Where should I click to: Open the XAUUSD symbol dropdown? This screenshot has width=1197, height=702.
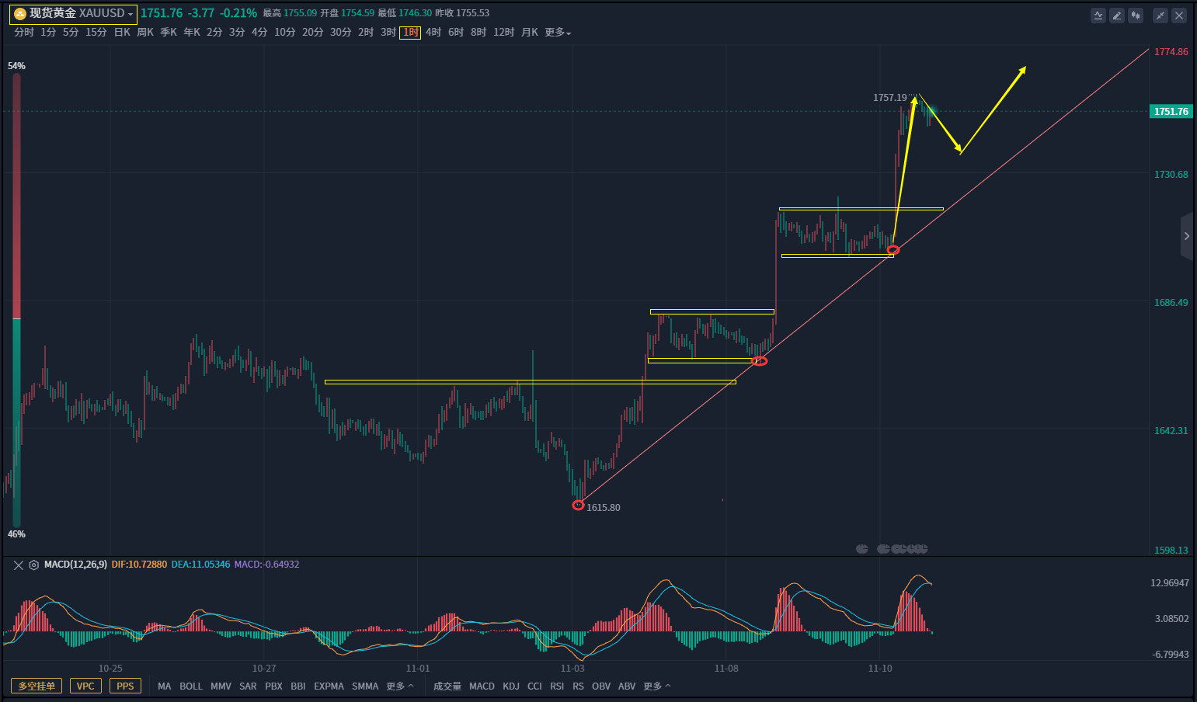130,14
